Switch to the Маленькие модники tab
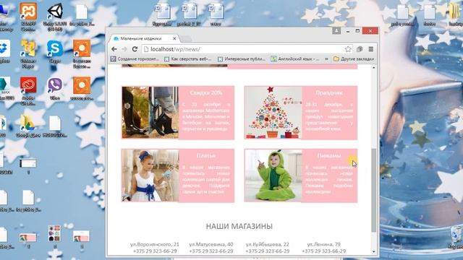Viewport: 463px width, 260px height. [141, 38]
